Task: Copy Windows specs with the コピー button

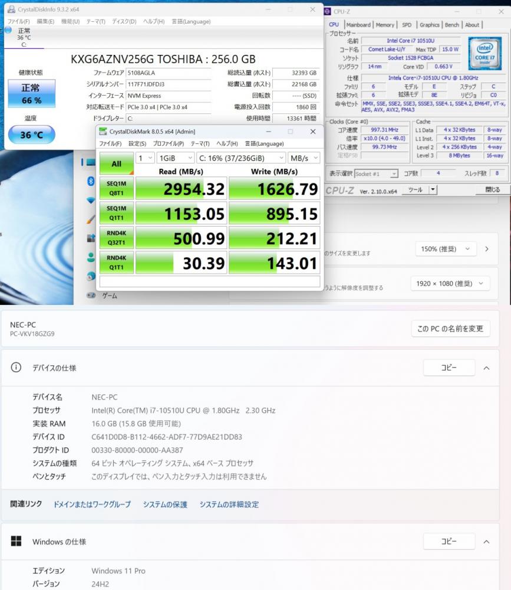Action: (x=449, y=541)
